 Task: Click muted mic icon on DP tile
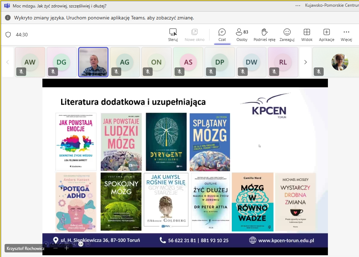click(211, 72)
